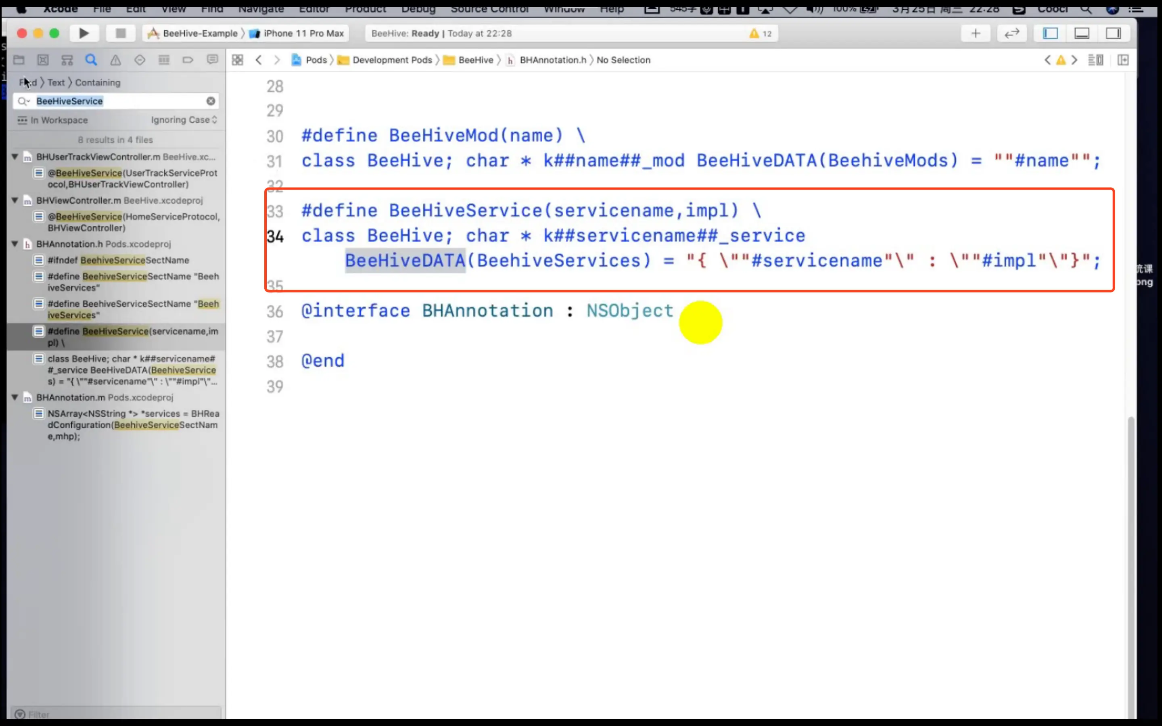This screenshot has width=1162, height=726.
Task: Clear the BeeHiveService search field
Action: [x=211, y=101]
